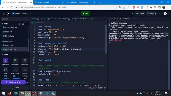
Task: Open the notifications bell
Action: (160, 14)
